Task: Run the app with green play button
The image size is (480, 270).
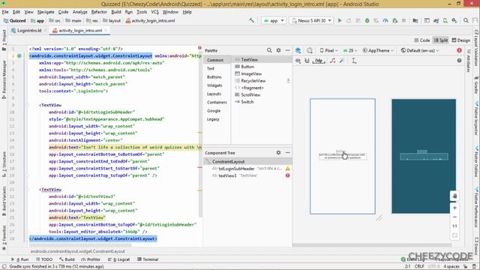Action: point(340,20)
